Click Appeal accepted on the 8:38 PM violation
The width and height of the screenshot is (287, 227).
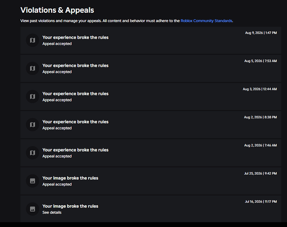[57, 128]
